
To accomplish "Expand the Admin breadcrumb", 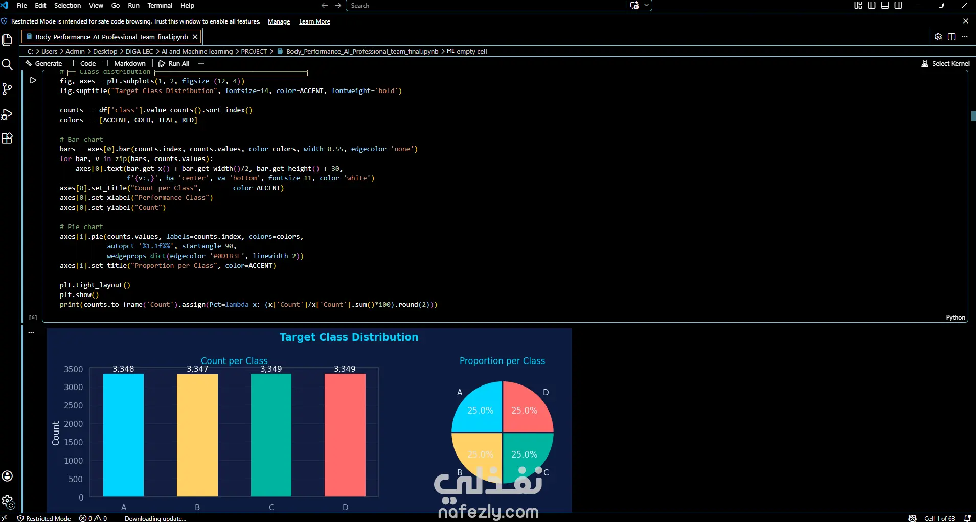I will tap(75, 51).
